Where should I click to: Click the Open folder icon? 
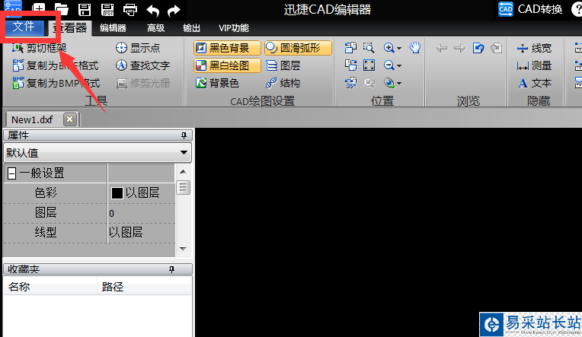62,9
